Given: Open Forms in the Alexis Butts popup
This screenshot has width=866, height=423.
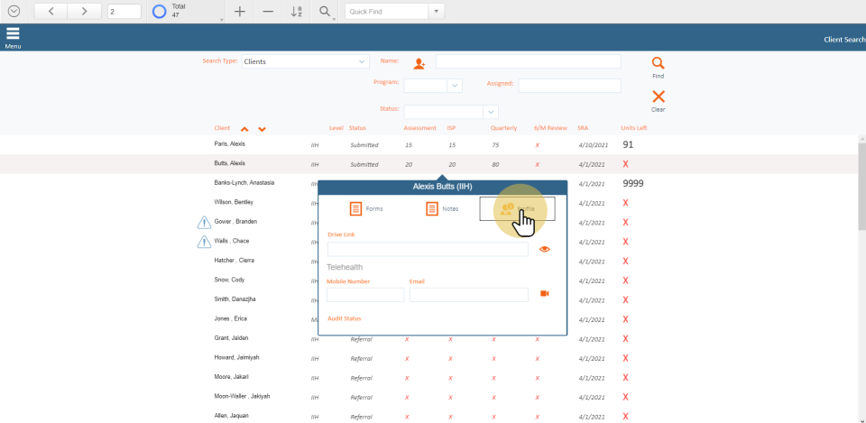Looking at the screenshot, I should (367, 208).
